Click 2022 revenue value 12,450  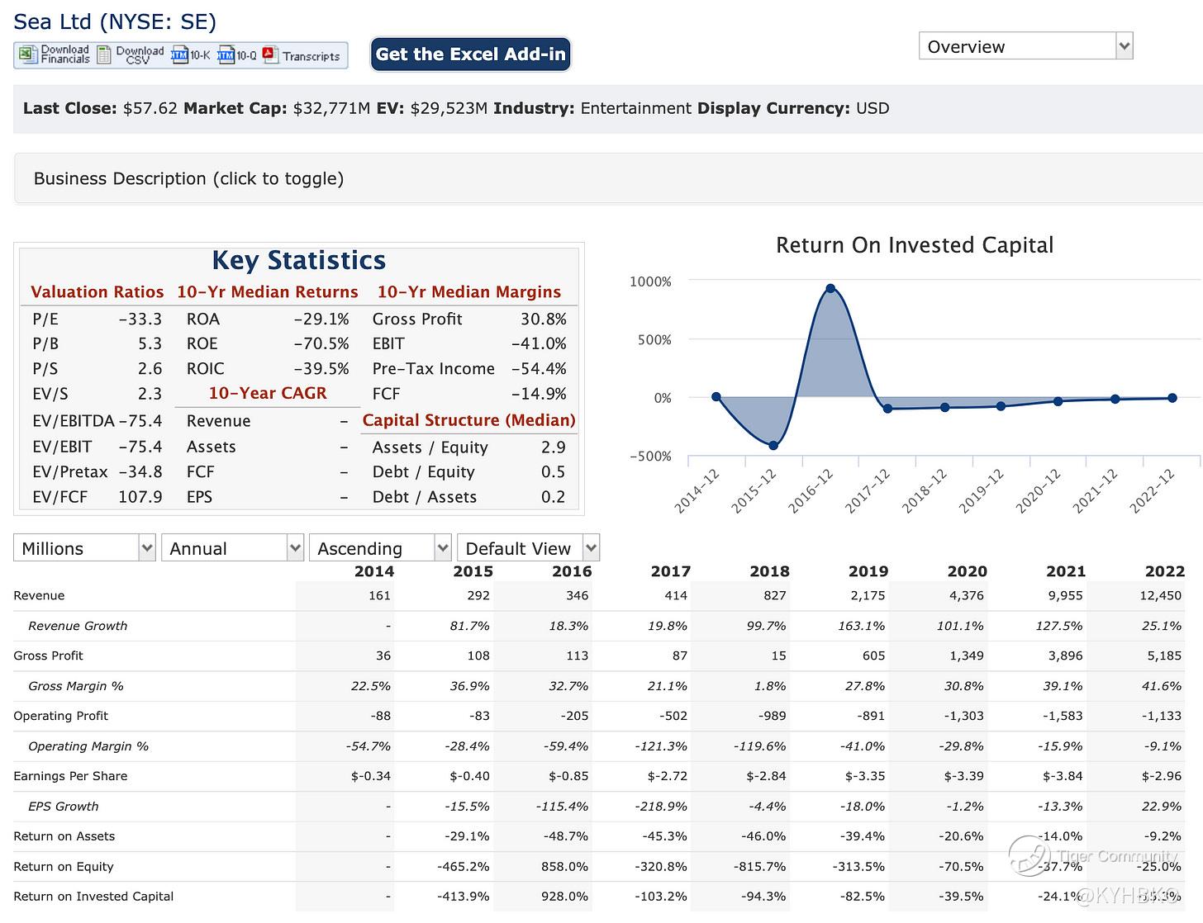(x=1161, y=595)
